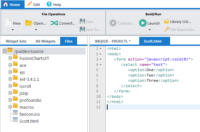200x132 pixels.
Task: Select Scott.html in the file tree
Action: (x=29, y=121)
